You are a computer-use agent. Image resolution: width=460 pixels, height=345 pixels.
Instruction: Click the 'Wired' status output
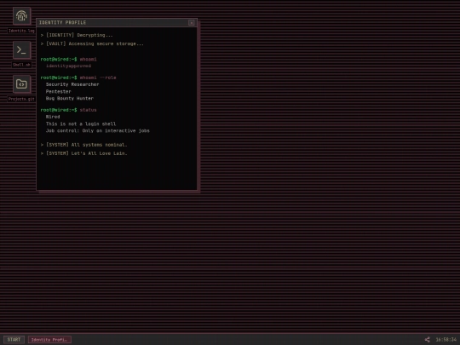[53, 117]
